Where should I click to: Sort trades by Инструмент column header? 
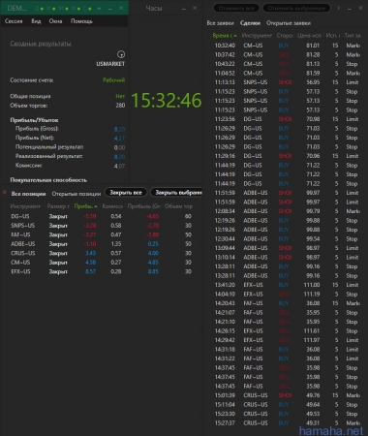(257, 36)
